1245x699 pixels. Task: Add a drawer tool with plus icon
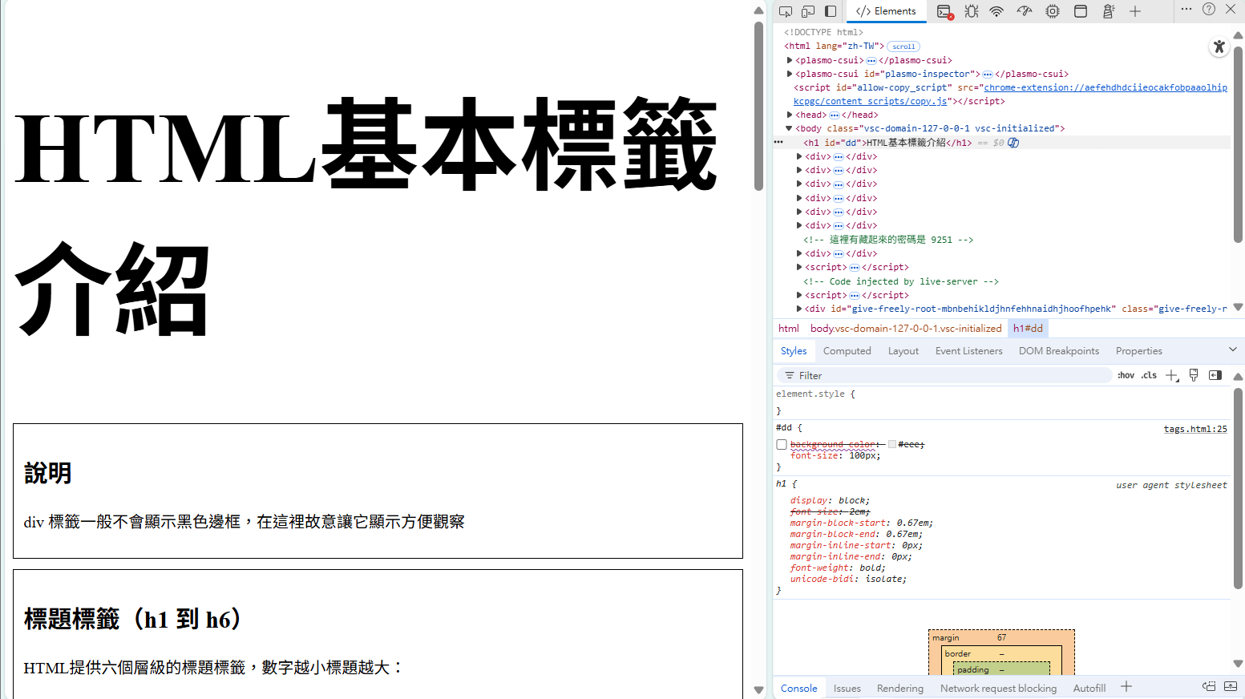pos(1126,686)
